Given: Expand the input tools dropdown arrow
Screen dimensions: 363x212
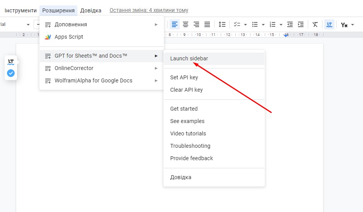Looking at the screenshot, I should coord(353,24).
